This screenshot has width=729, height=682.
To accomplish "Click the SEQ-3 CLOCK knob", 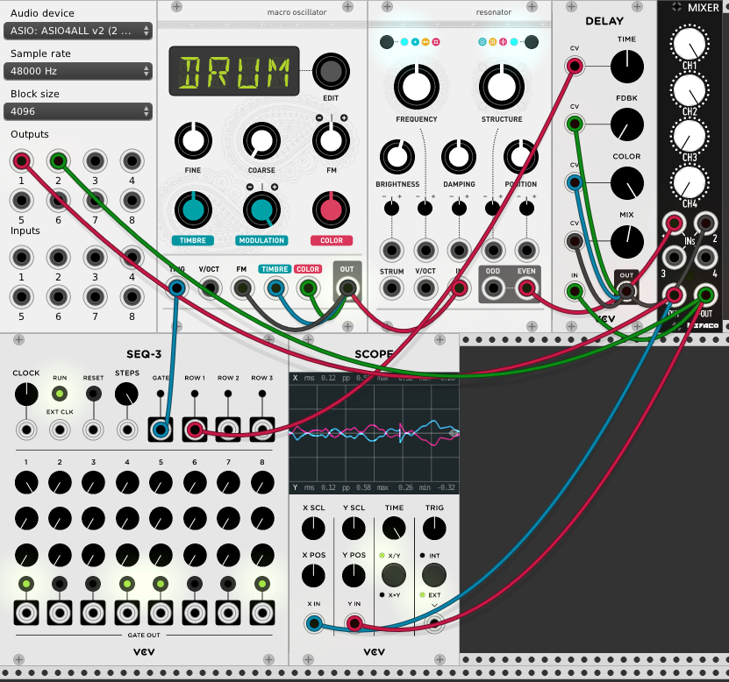I will 26,394.
